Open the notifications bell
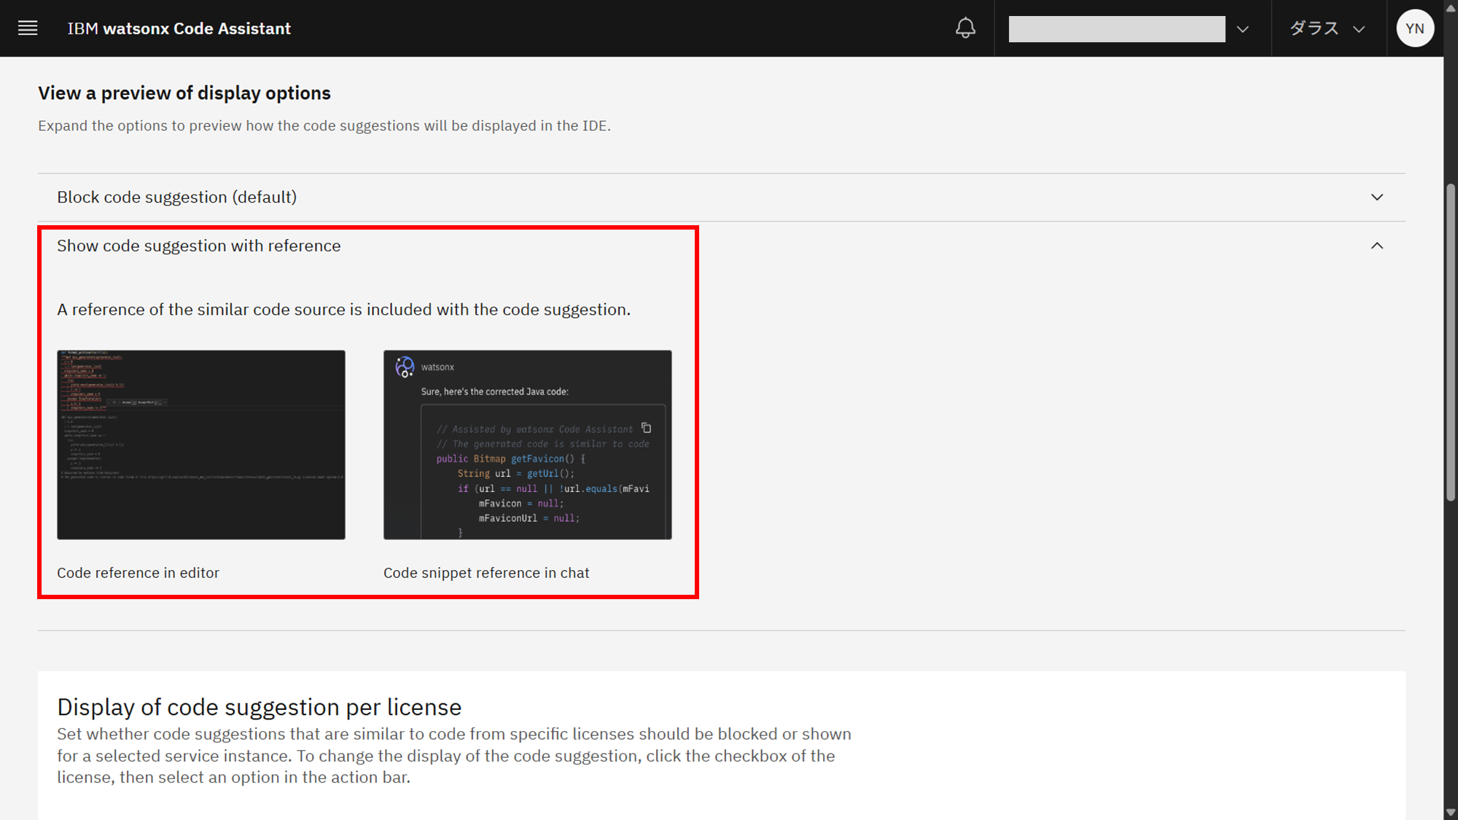1458x820 pixels. tap(965, 28)
